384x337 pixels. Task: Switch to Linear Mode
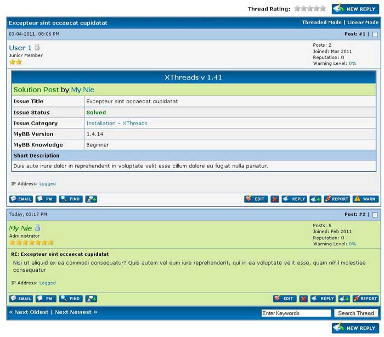click(x=363, y=23)
